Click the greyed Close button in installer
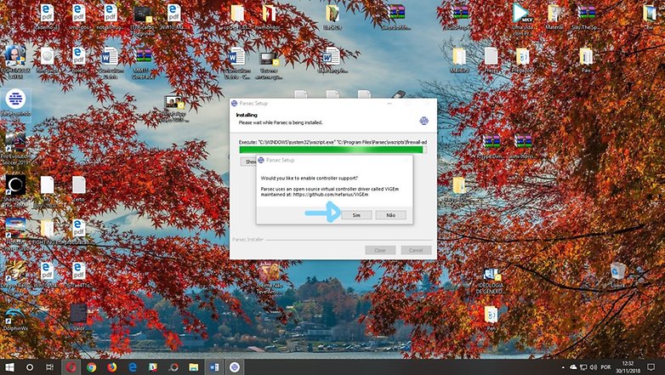This screenshot has width=665, height=375. coord(380,250)
